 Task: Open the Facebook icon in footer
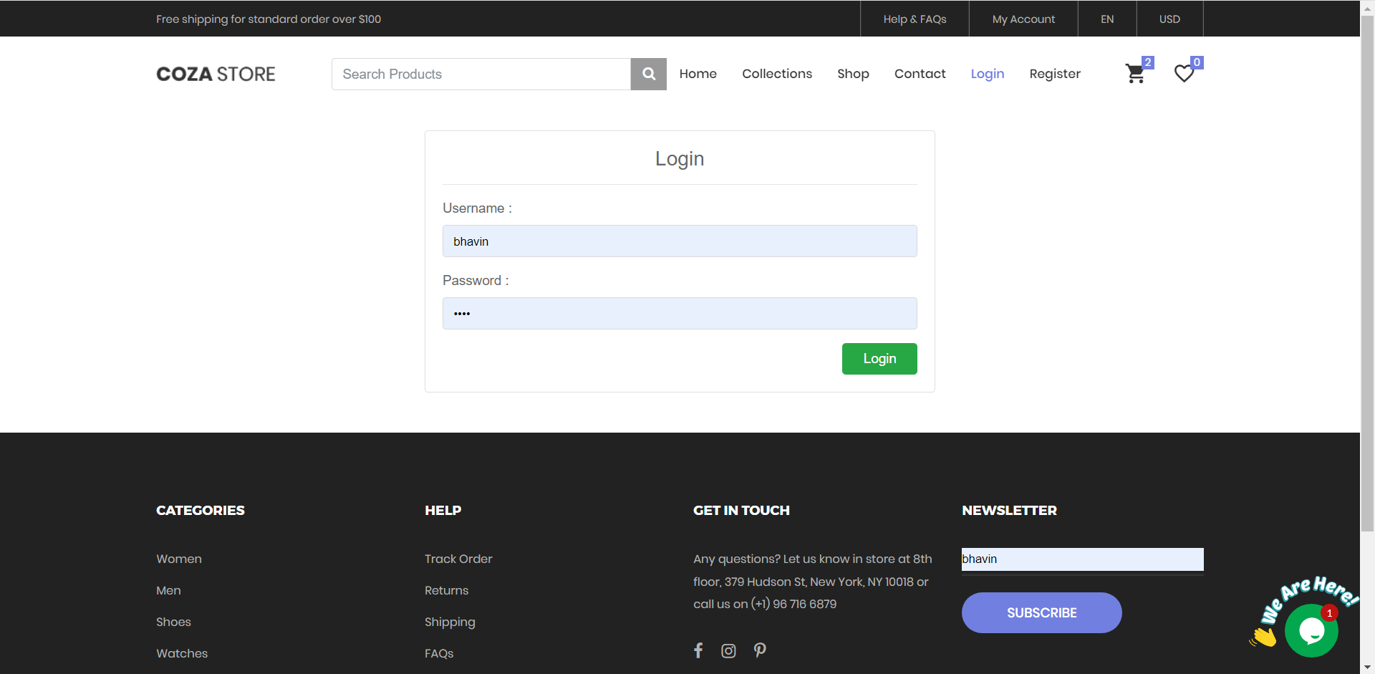(698, 650)
